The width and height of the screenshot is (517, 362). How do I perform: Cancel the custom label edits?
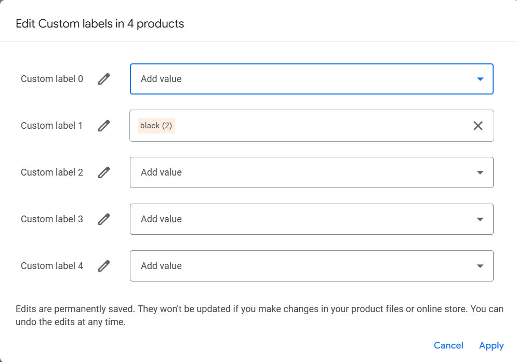point(448,345)
